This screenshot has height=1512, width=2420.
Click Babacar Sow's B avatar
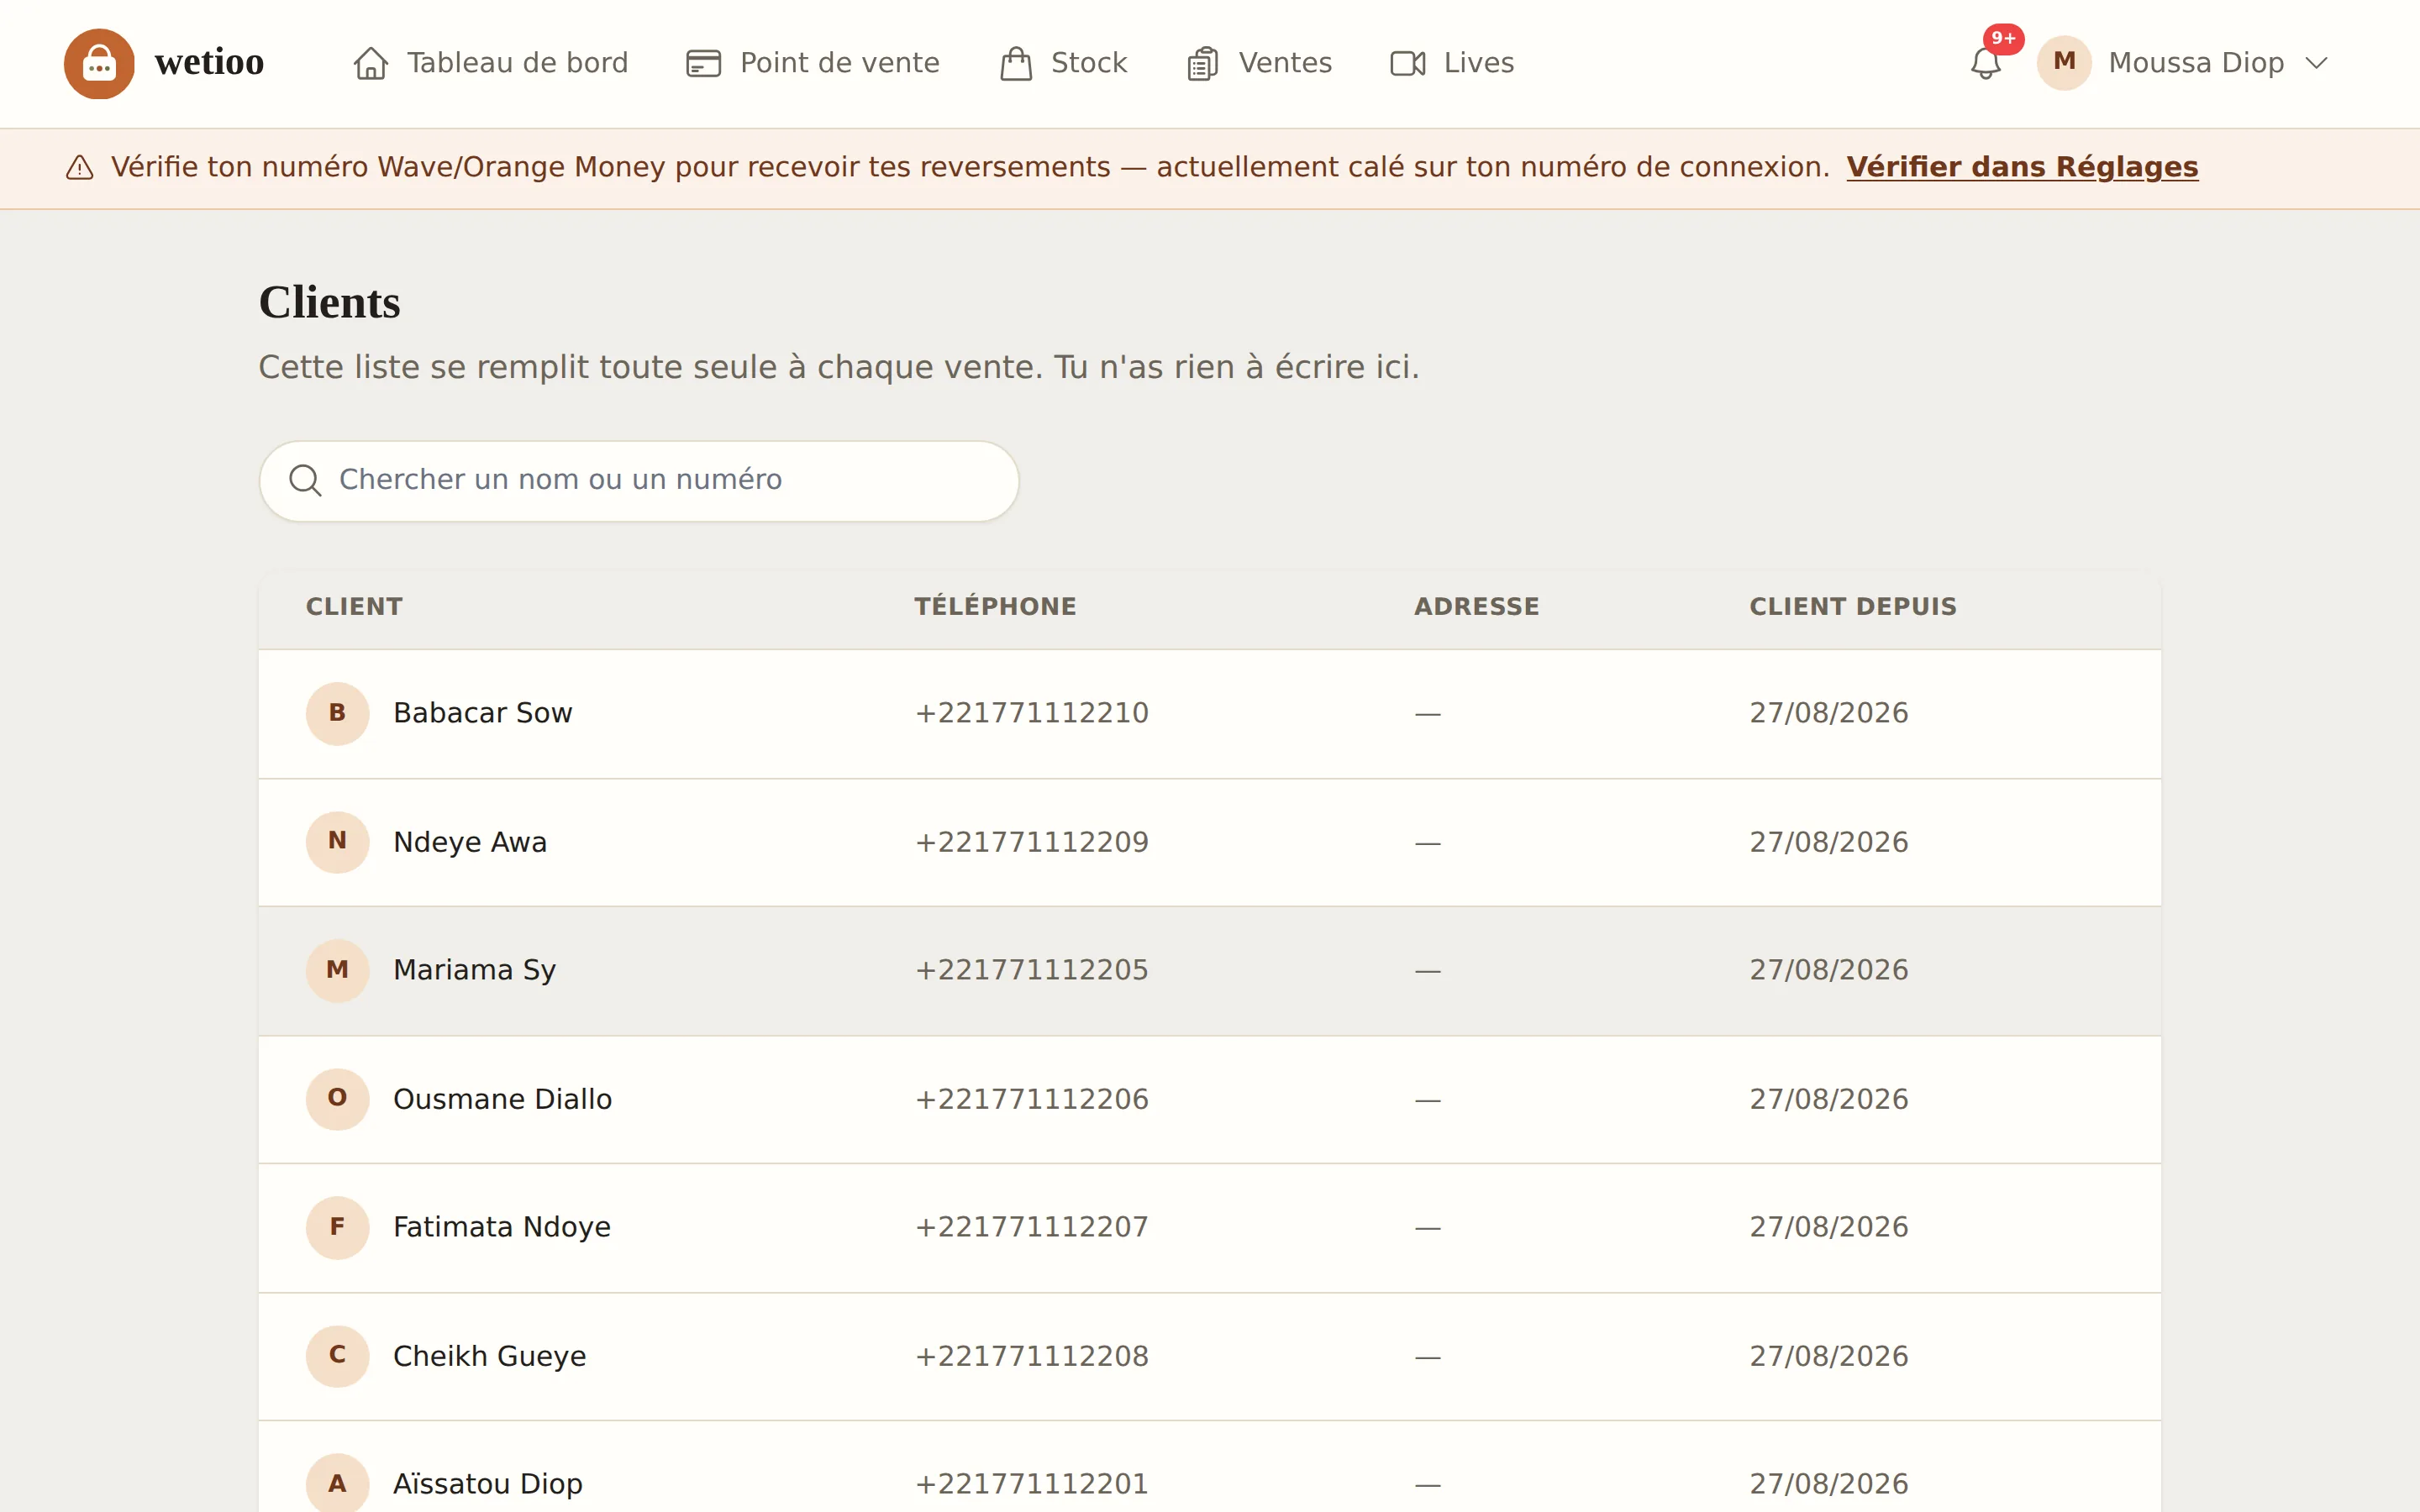pos(337,713)
